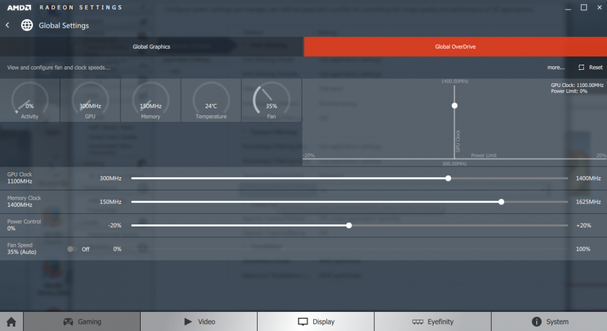Click the Fan 35% gauge tile
Viewport: 607px width, 331px height.
272,100
